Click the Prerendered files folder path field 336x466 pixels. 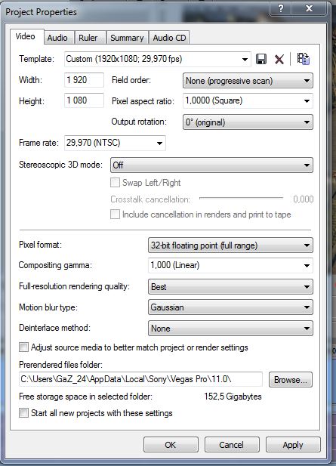[x=140, y=379]
